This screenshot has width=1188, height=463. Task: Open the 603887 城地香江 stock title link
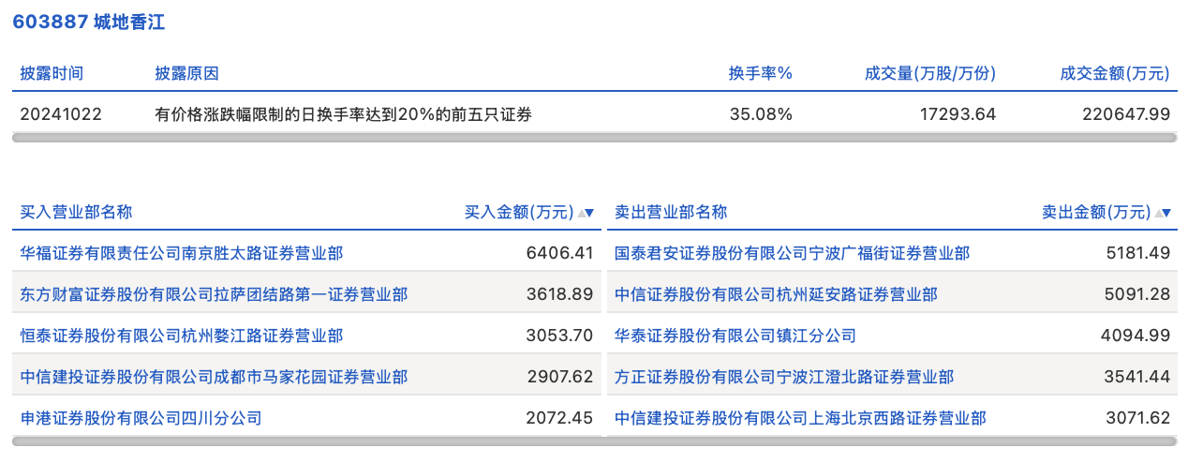(88, 22)
